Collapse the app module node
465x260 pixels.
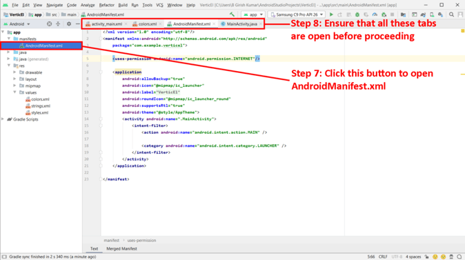click(x=3, y=32)
